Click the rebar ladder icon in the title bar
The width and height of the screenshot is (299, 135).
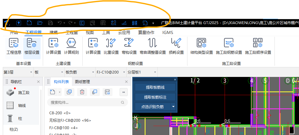134,23
